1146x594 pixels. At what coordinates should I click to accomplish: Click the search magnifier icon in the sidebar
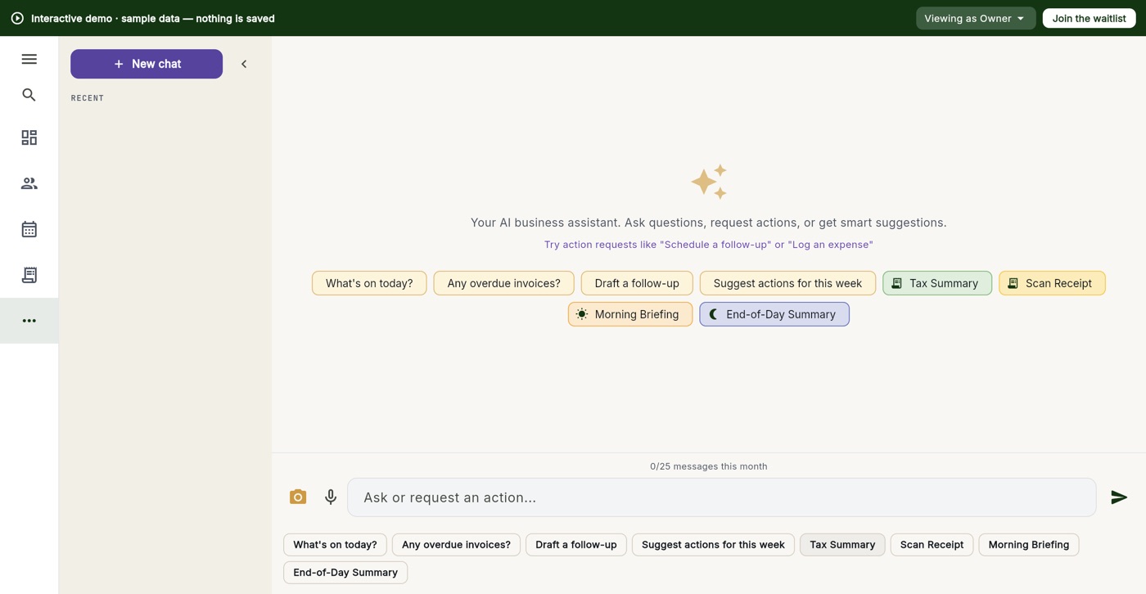(29, 95)
